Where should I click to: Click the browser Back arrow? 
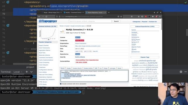[39, 17]
